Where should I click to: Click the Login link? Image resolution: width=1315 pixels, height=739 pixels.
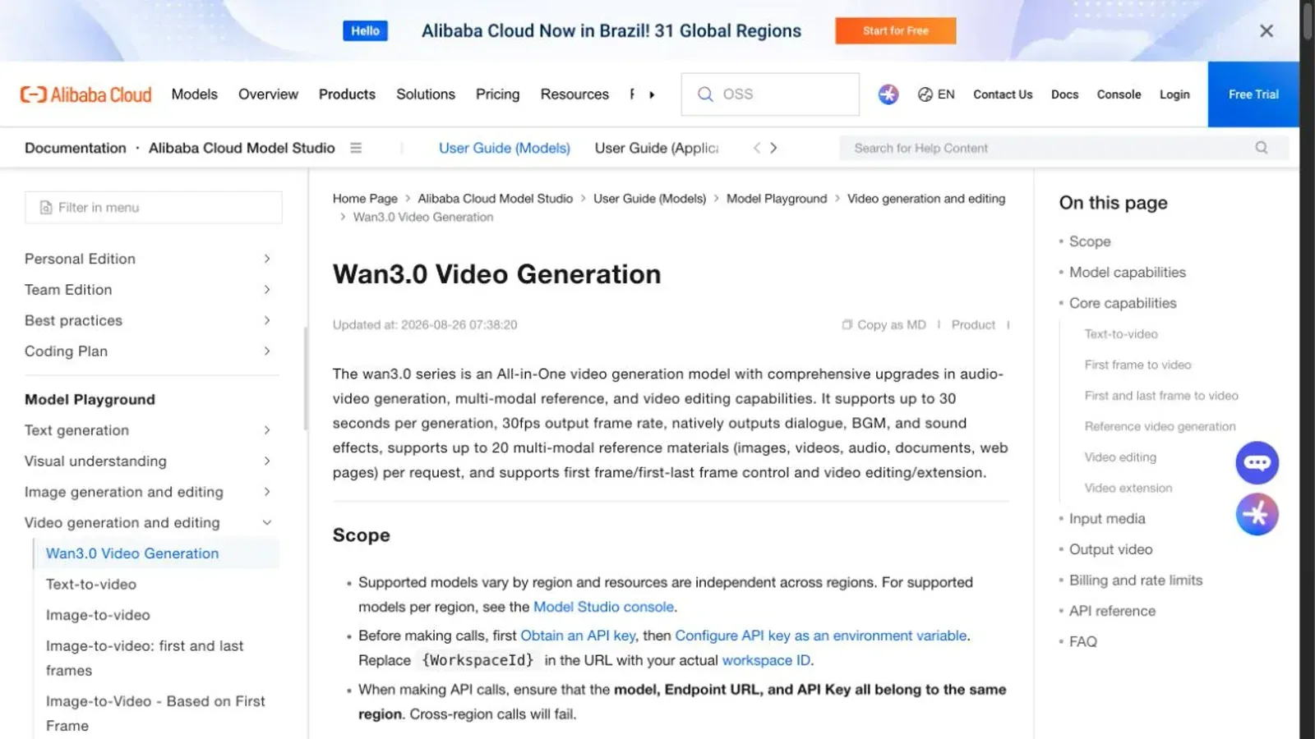[1174, 94]
